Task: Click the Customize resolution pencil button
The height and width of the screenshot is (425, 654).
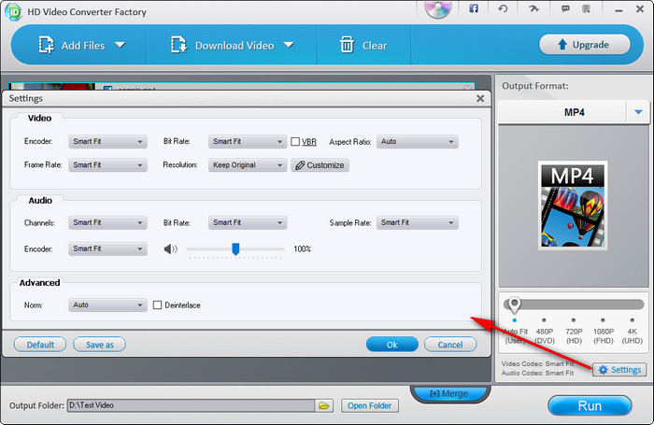Action: pos(320,165)
